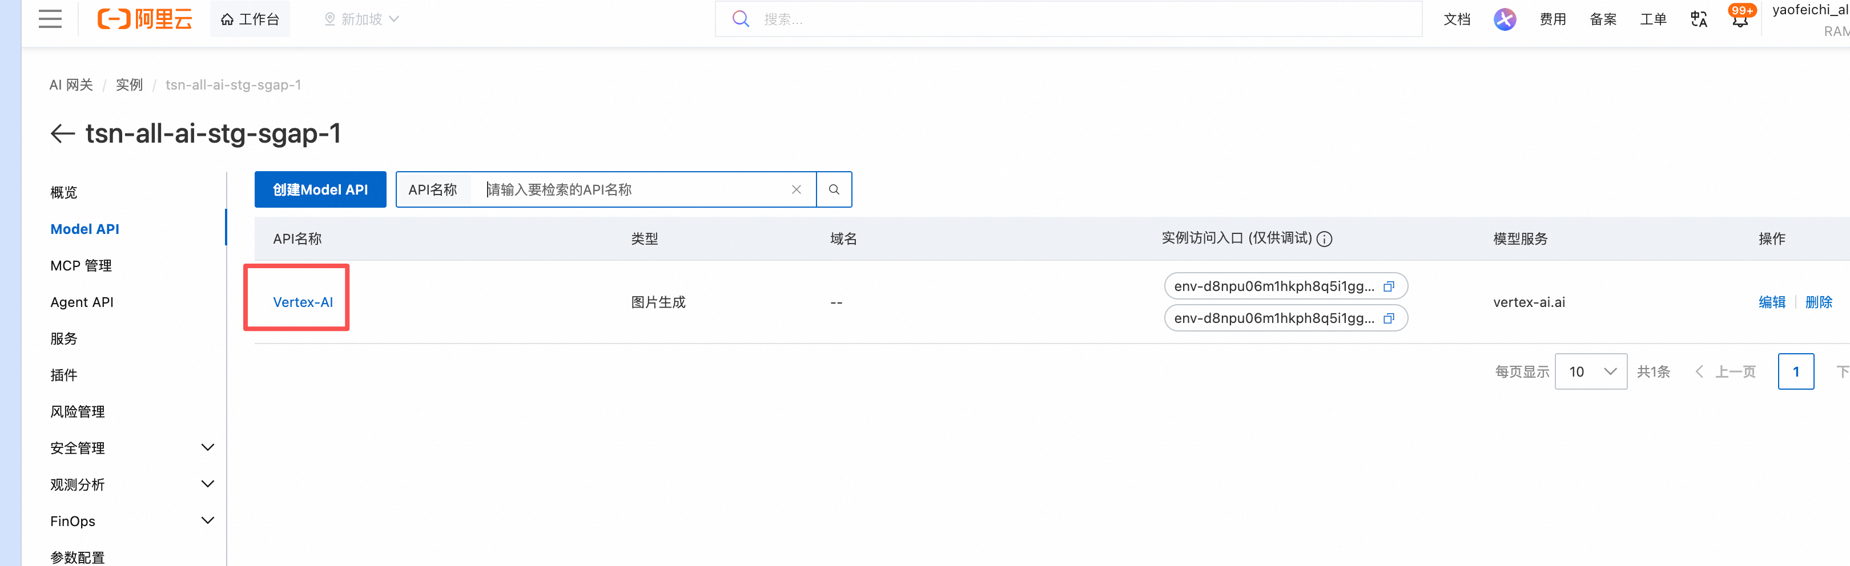Screen dimensions: 1850x566
Task: Open Agent API in the sidebar
Action: [x=82, y=302]
